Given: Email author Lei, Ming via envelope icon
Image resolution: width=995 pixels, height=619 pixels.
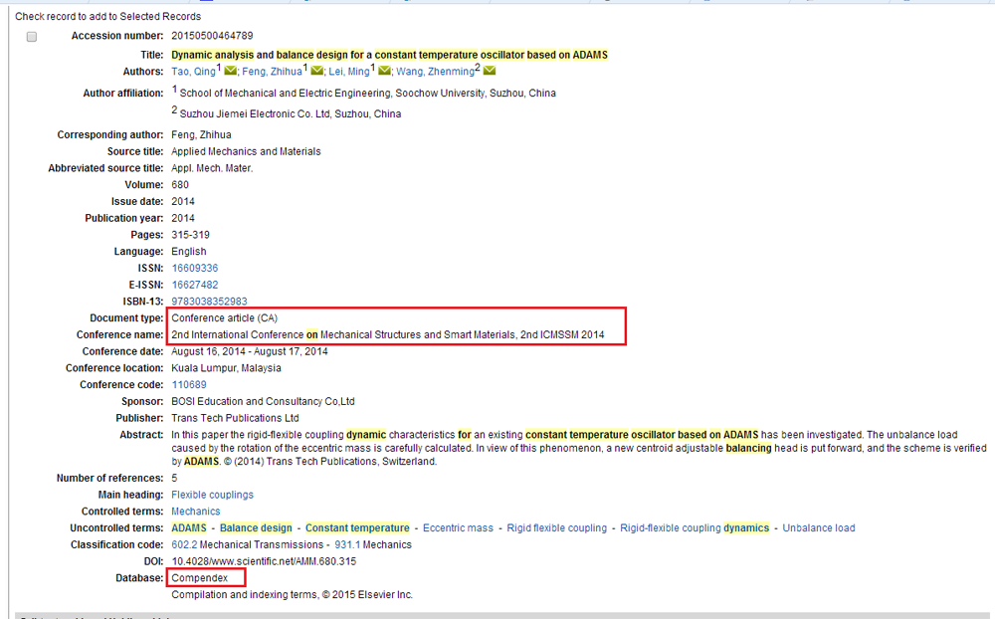Looking at the screenshot, I should tap(384, 71).
